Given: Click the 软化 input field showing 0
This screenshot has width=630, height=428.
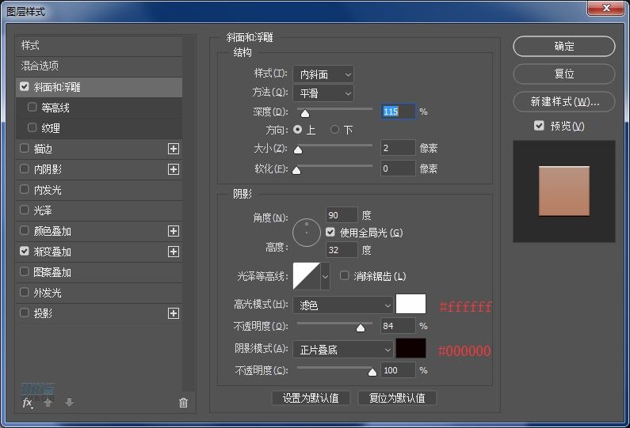Looking at the screenshot, I should pyautogui.click(x=398, y=169).
